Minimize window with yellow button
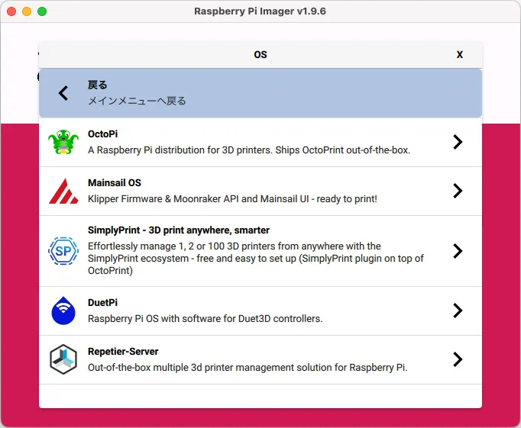This screenshot has width=521, height=428. [27, 11]
